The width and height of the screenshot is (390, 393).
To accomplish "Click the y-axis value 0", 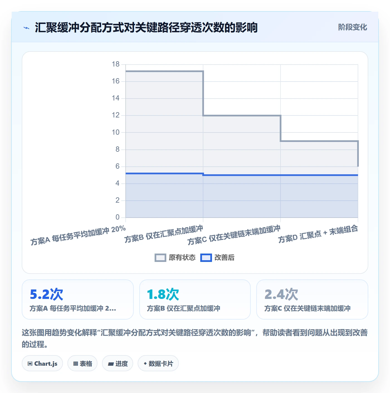I will pyautogui.click(x=118, y=217).
